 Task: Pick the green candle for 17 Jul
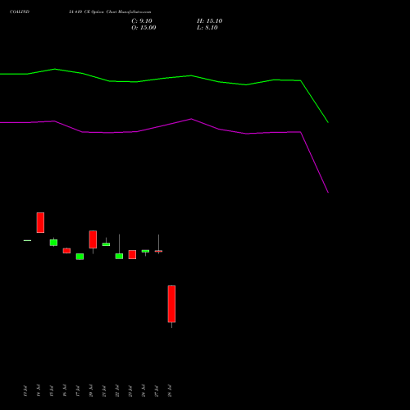80,257
